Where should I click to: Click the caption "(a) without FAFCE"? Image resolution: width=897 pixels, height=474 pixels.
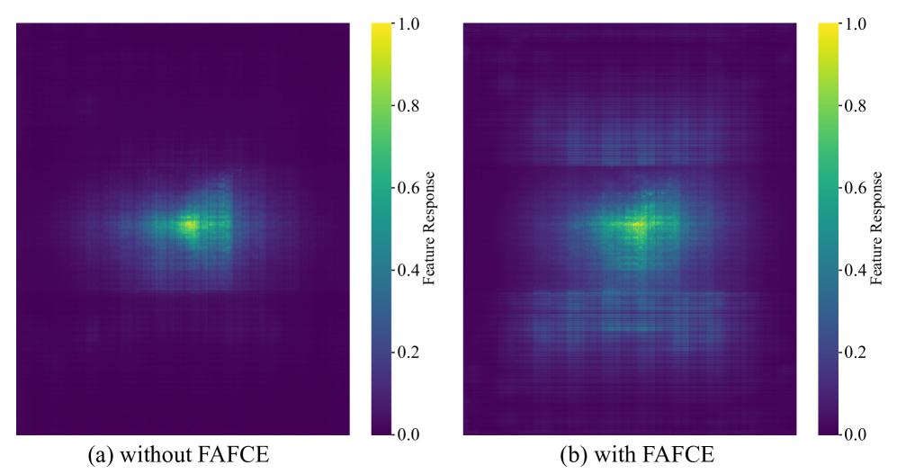click(x=178, y=455)
